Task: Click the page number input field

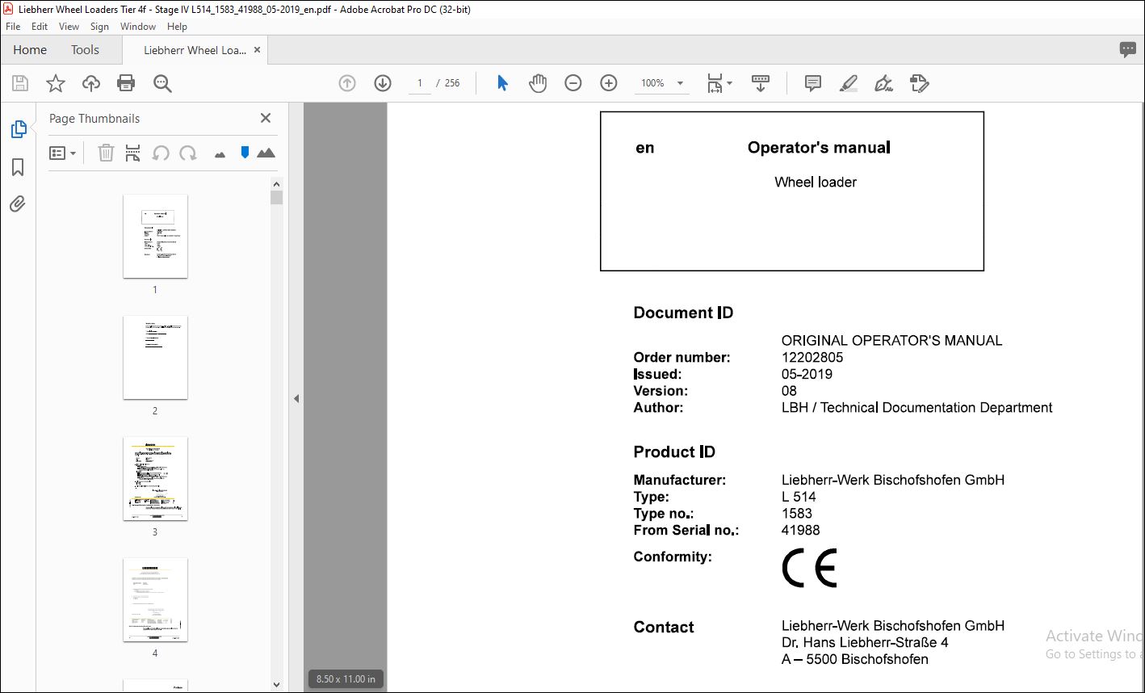Action: (x=419, y=83)
